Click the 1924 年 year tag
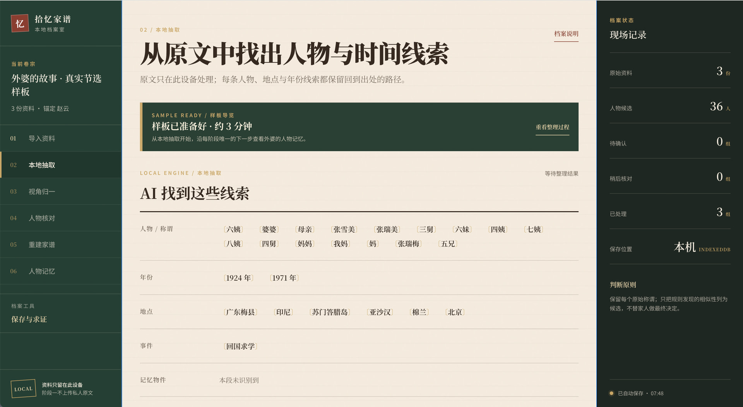The image size is (743, 407). [x=238, y=278]
